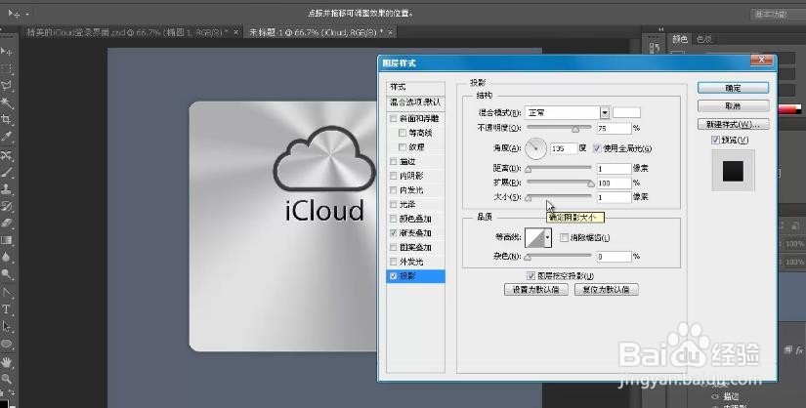The height and width of the screenshot is (408, 806).
Task: Enable the 内发光 checkbox
Action: [394, 190]
